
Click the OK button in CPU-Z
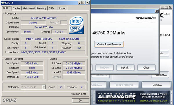81,100
